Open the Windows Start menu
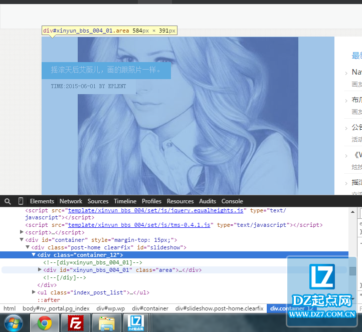The height and width of the screenshot is (332, 362). pyautogui.click(x=14, y=323)
